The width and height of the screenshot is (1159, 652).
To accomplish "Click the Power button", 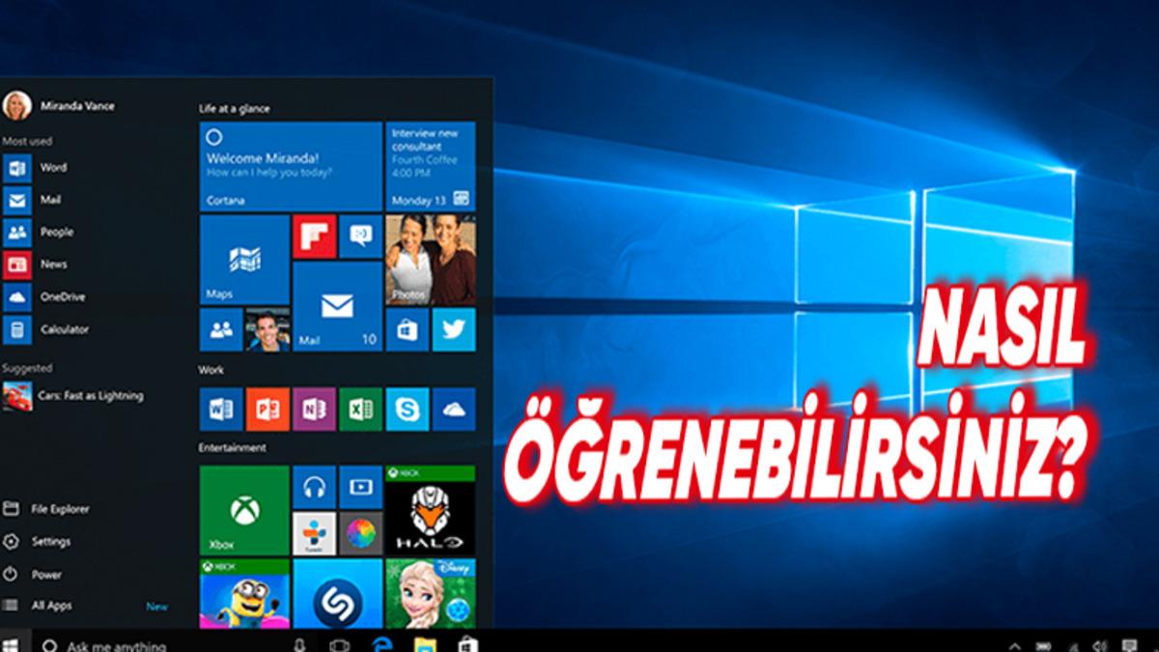I will 46,575.
